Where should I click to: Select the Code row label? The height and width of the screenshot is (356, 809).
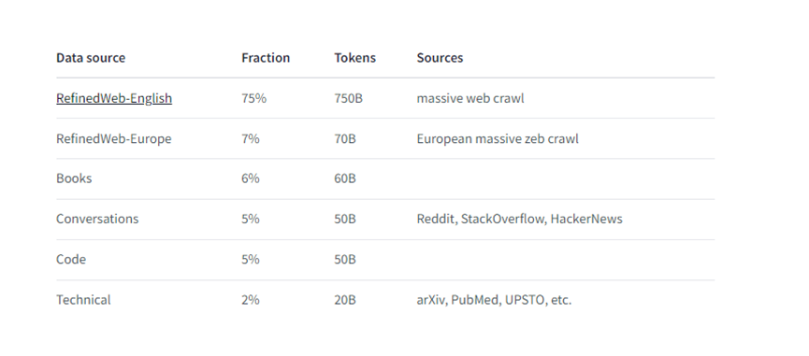coord(71,259)
